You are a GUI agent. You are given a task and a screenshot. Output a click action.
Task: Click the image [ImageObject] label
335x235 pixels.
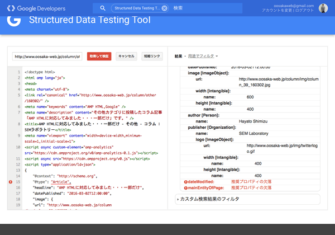208,73
